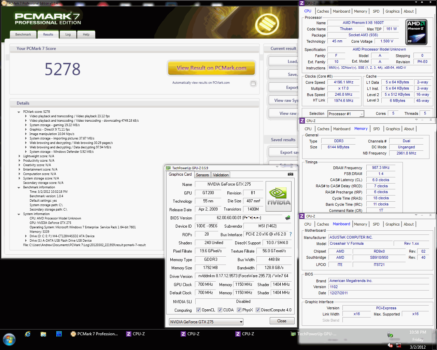This screenshot has height=350, width=437.
Task: Click the Driver Version field in GPU-Z
Action: click(243, 276)
